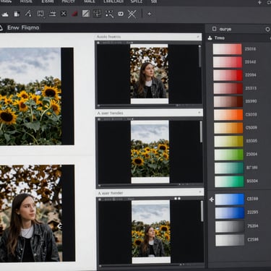Click the X-box icon in toolbar
271x271 pixels.
click(64, 14)
